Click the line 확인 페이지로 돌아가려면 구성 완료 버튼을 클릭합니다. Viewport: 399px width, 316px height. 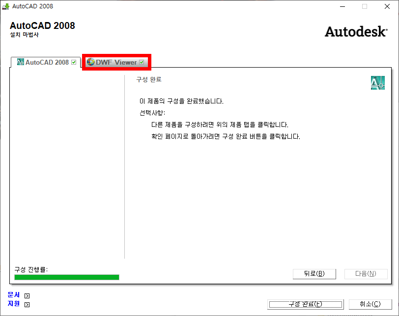tap(226, 136)
